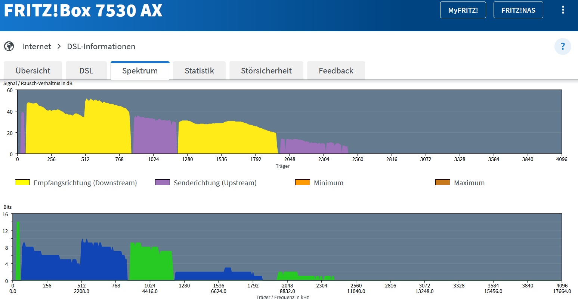Select the brown Maximum legend swatch
The height and width of the screenshot is (299, 578).
tap(443, 183)
